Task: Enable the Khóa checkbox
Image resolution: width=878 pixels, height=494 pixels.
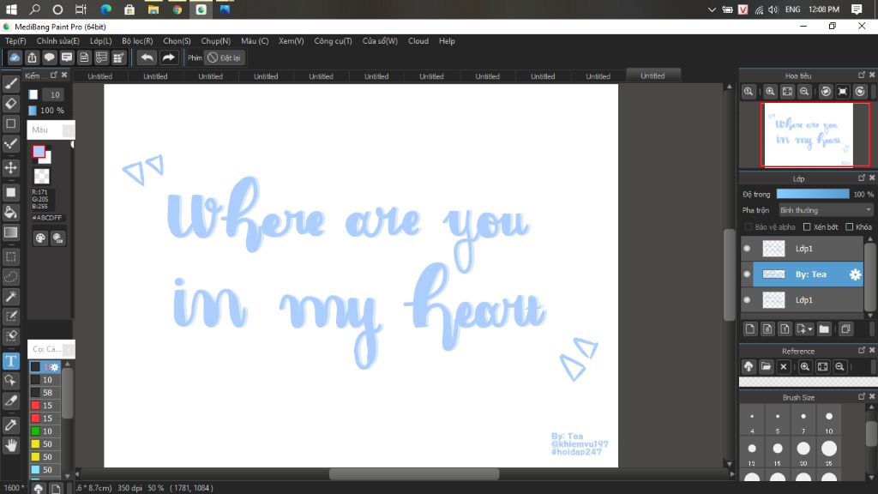Action: point(850,226)
